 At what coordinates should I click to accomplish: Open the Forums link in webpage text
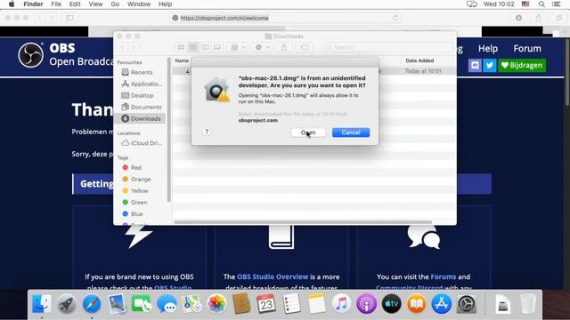pos(444,276)
